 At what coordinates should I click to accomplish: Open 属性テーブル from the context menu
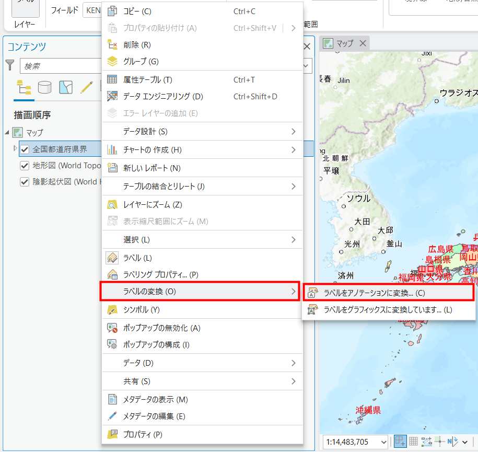click(x=147, y=80)
